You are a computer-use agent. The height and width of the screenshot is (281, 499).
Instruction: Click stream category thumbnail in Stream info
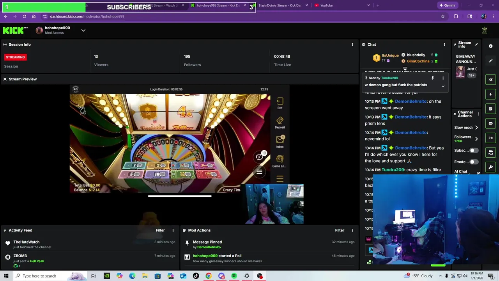[x=460, y=72]
